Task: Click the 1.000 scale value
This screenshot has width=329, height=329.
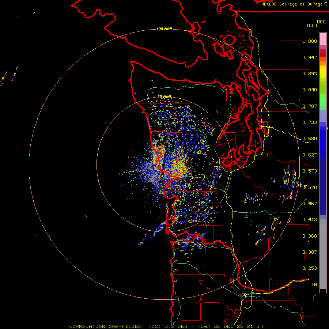Action: coord(310,41)
